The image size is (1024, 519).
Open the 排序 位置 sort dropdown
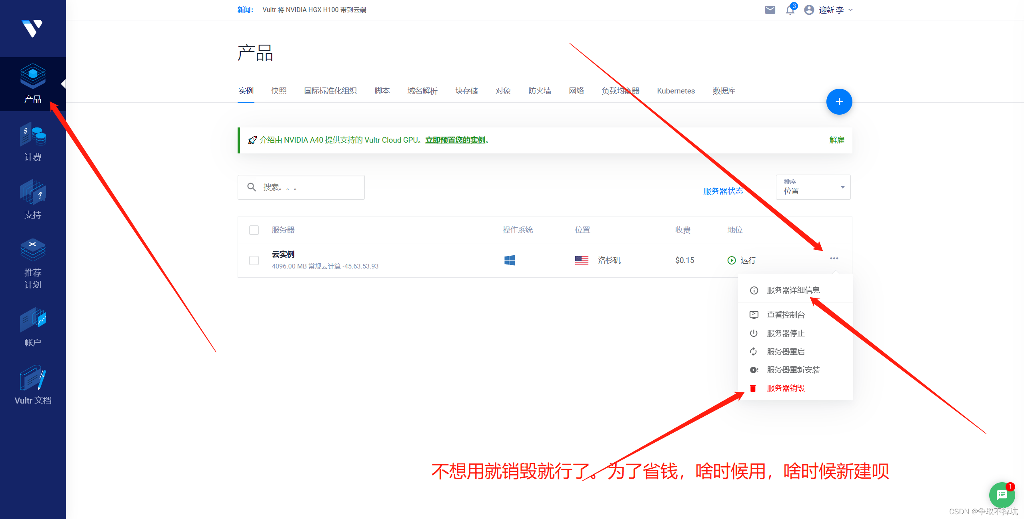[x=813, y=187]
